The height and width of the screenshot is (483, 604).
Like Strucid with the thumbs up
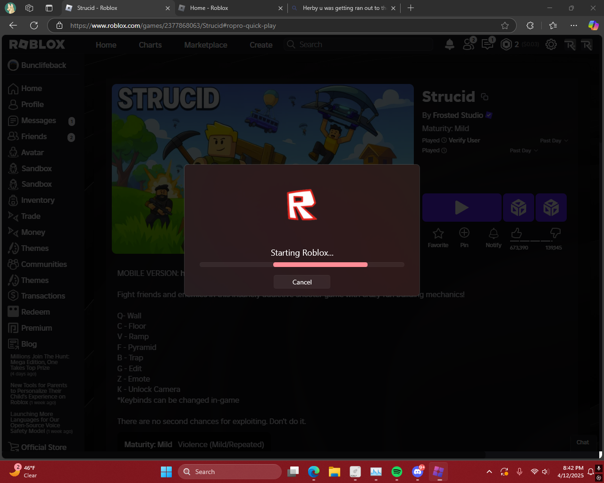(517, 233)
